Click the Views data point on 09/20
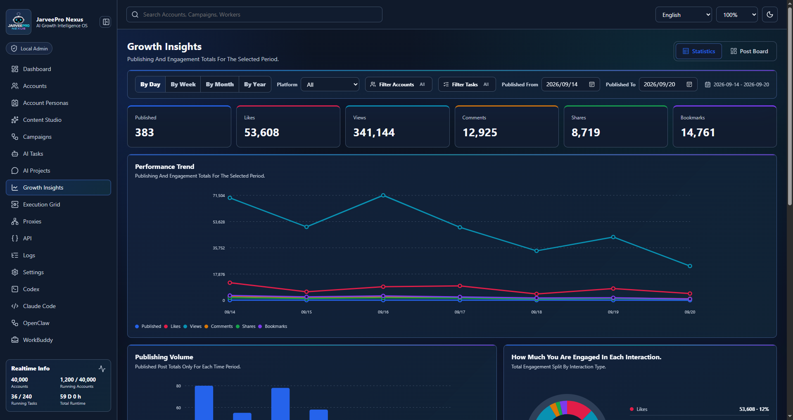 point(690,266)
